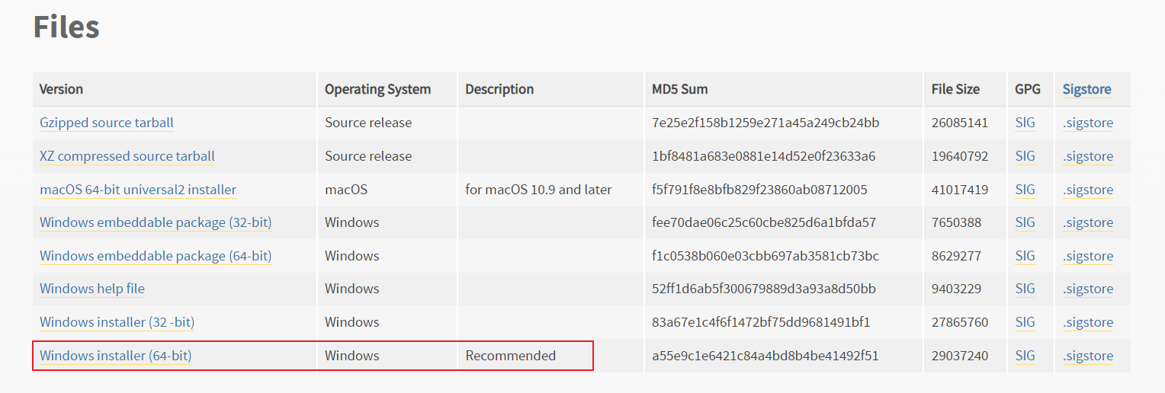Open SIG link for Gzipped source tarball
This screenshot has height=393, width=1165.
pyautogui.click(x=1025, y=123)
